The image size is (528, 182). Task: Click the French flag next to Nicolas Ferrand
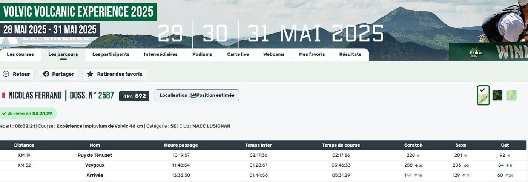(4, 95)
